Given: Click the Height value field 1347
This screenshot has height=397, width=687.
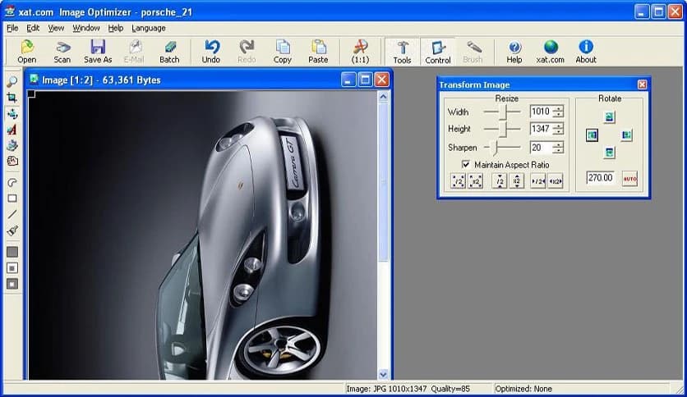Looking at the screenshot, I should [x=541, y=129].
